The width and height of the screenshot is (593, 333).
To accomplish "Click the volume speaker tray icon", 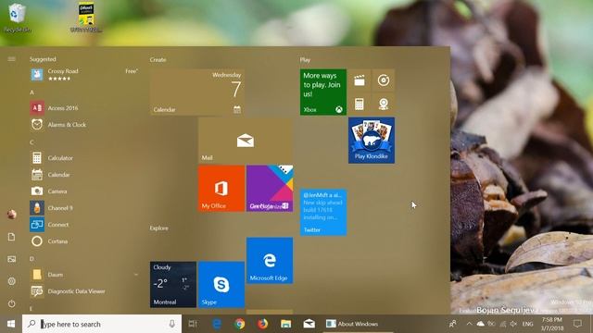I will click(513, 324).
